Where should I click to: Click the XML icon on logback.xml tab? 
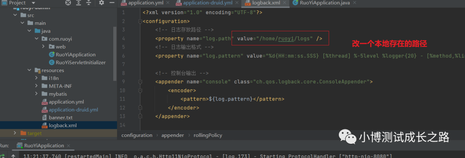pos(247,3)
